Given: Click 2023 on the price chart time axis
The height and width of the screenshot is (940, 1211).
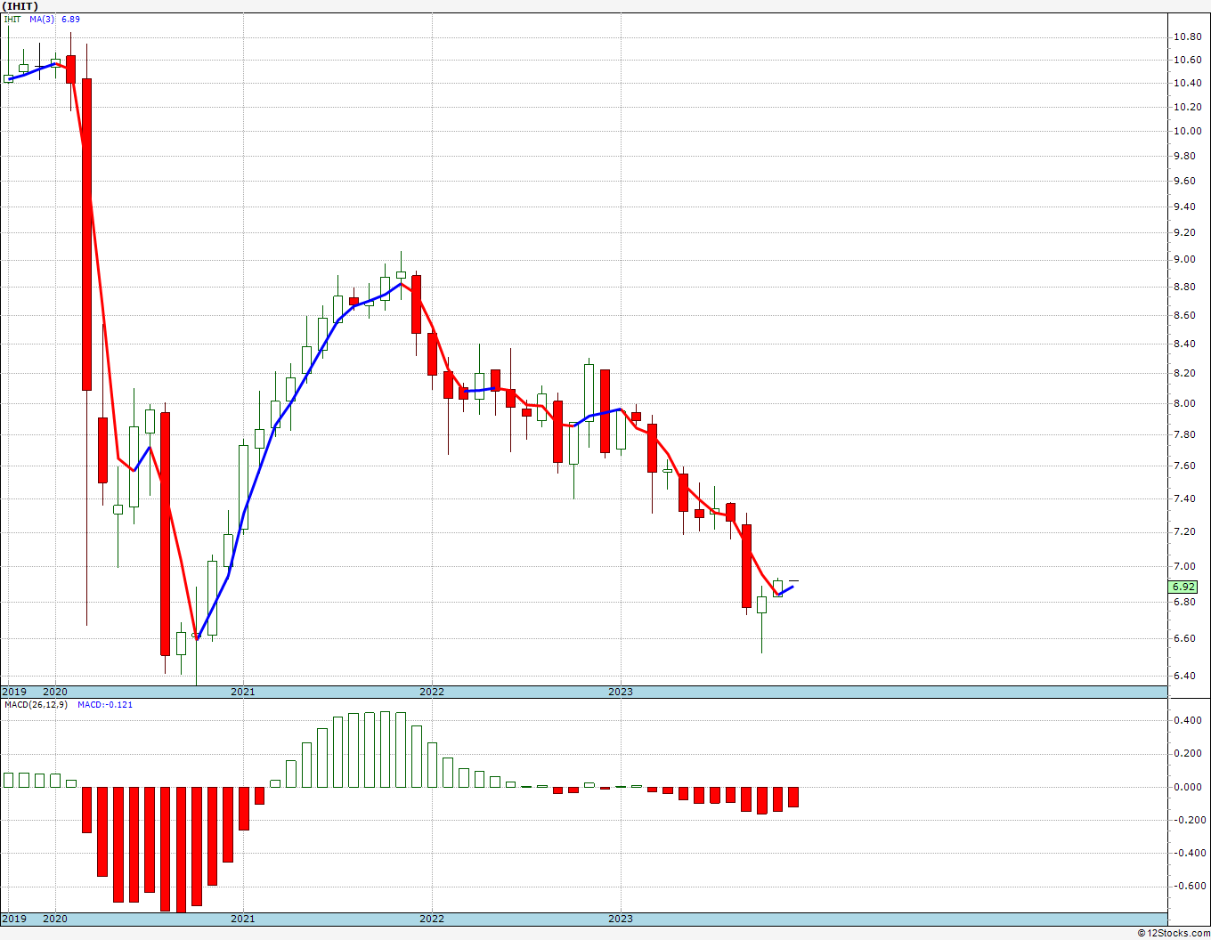Looking at the screenshot, I should coord(621,692).
